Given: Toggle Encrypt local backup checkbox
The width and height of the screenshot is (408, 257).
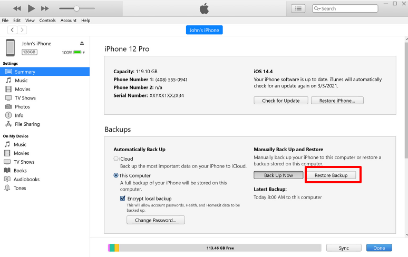Looking at the screenshot, I should pos(122,198).
